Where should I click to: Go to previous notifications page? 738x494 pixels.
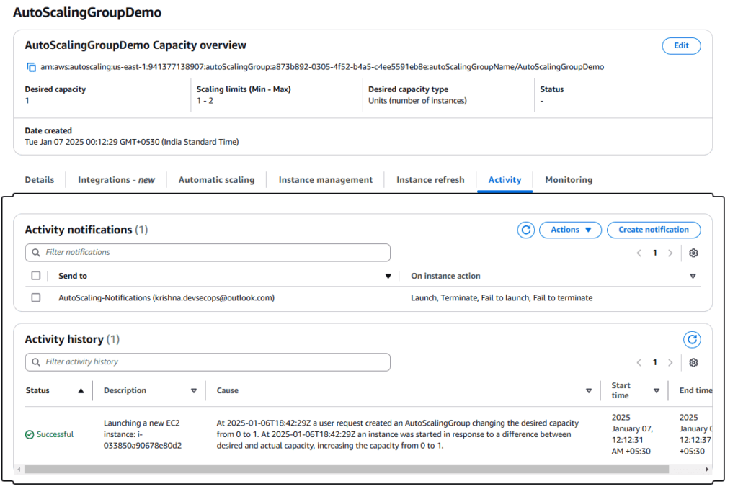[639, 253]
